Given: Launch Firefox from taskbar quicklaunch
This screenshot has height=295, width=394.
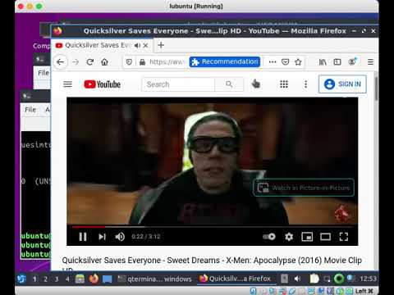Looking at the screenshot, I should point(94,279).
